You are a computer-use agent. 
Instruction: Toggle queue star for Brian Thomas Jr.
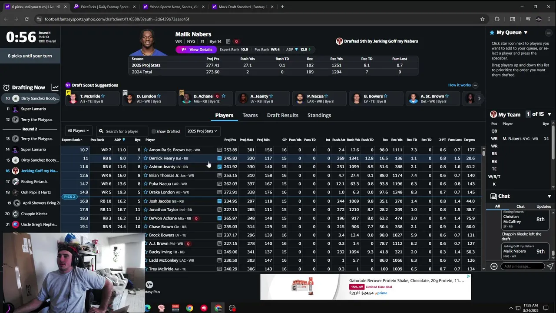pyautogui.click(x=146, y=176)
